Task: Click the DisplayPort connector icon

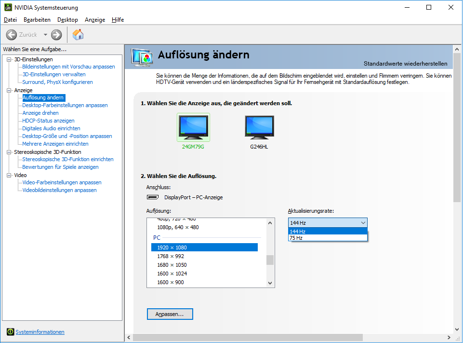Action: coord(153,197)
